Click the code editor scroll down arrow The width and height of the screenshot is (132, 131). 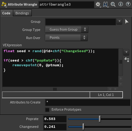[121, 84]
